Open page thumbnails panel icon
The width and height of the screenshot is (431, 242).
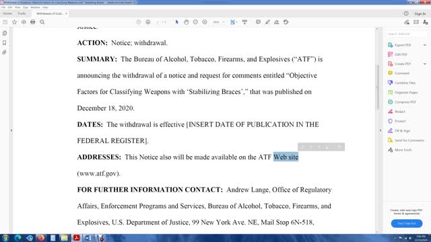click(5, 33)
